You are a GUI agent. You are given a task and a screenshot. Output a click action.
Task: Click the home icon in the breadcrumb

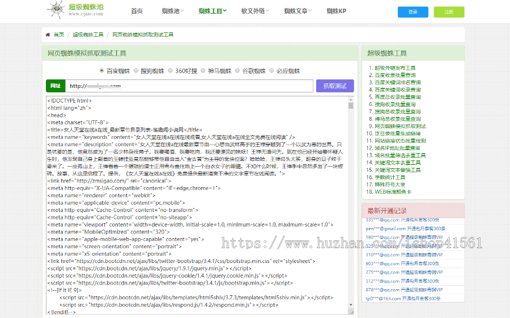tap(48, 35)
